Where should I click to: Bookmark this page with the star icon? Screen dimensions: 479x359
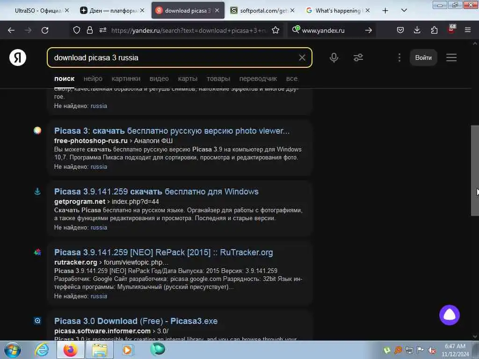276,30
